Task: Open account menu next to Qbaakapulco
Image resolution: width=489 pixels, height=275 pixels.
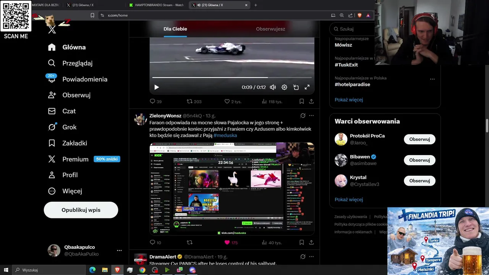Action: pyautogui.click(x=119, y=251)
